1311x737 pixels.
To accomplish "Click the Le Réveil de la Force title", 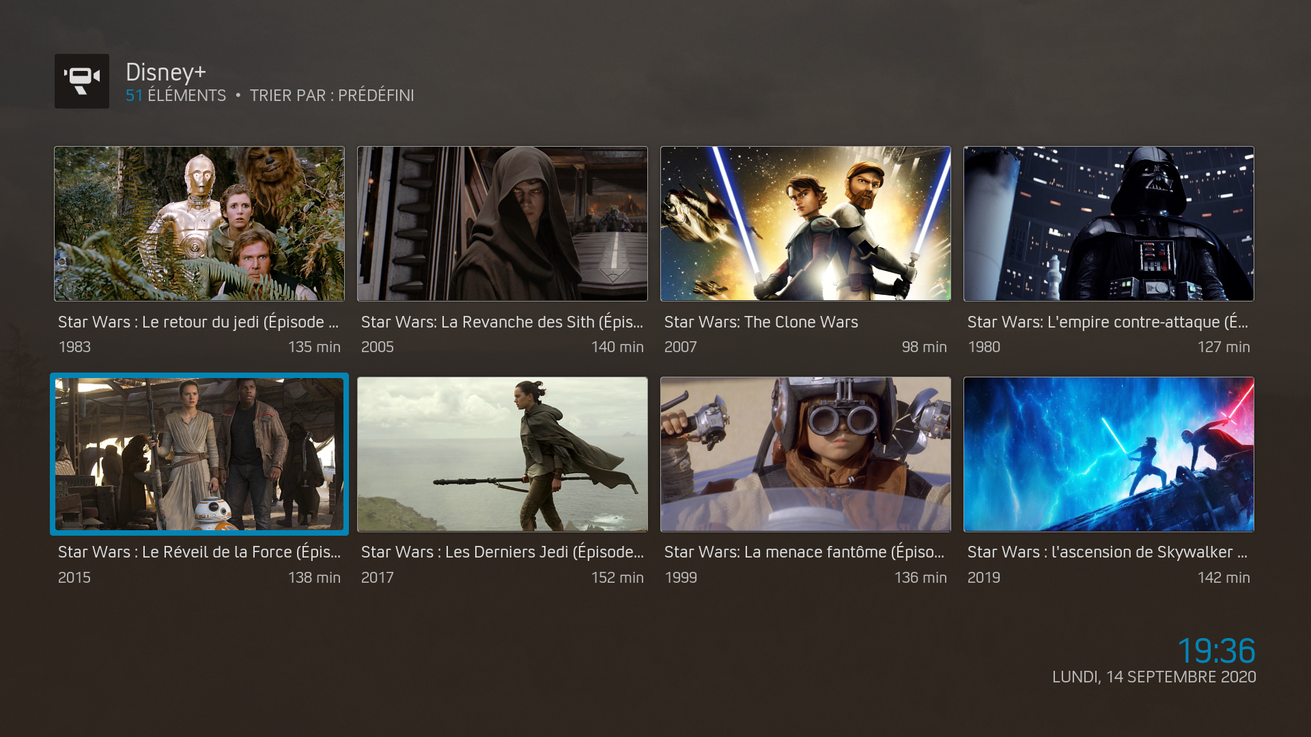I will click(x=199, y=552).
